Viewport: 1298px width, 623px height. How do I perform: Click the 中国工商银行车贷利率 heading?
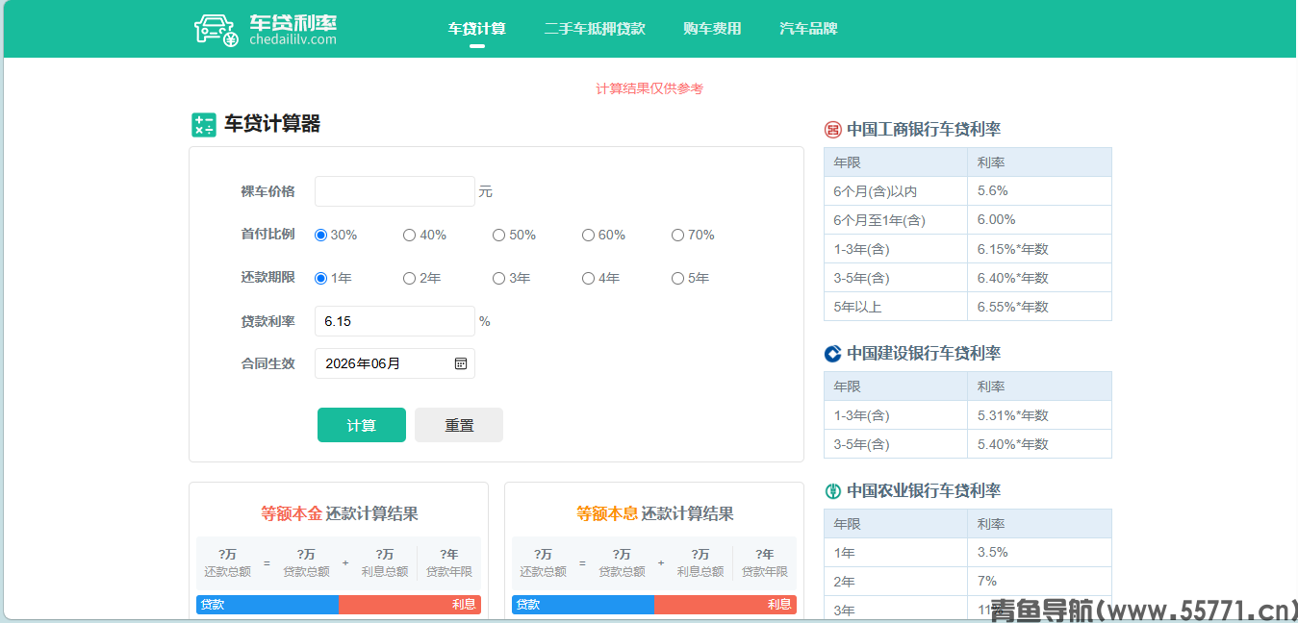click(x=924, y=130)
